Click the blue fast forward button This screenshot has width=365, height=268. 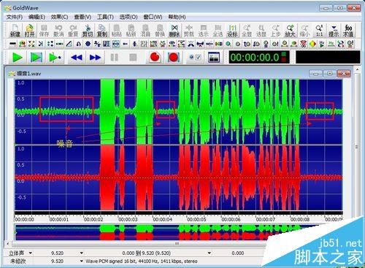pyautogui.click(x=95, y=58)
